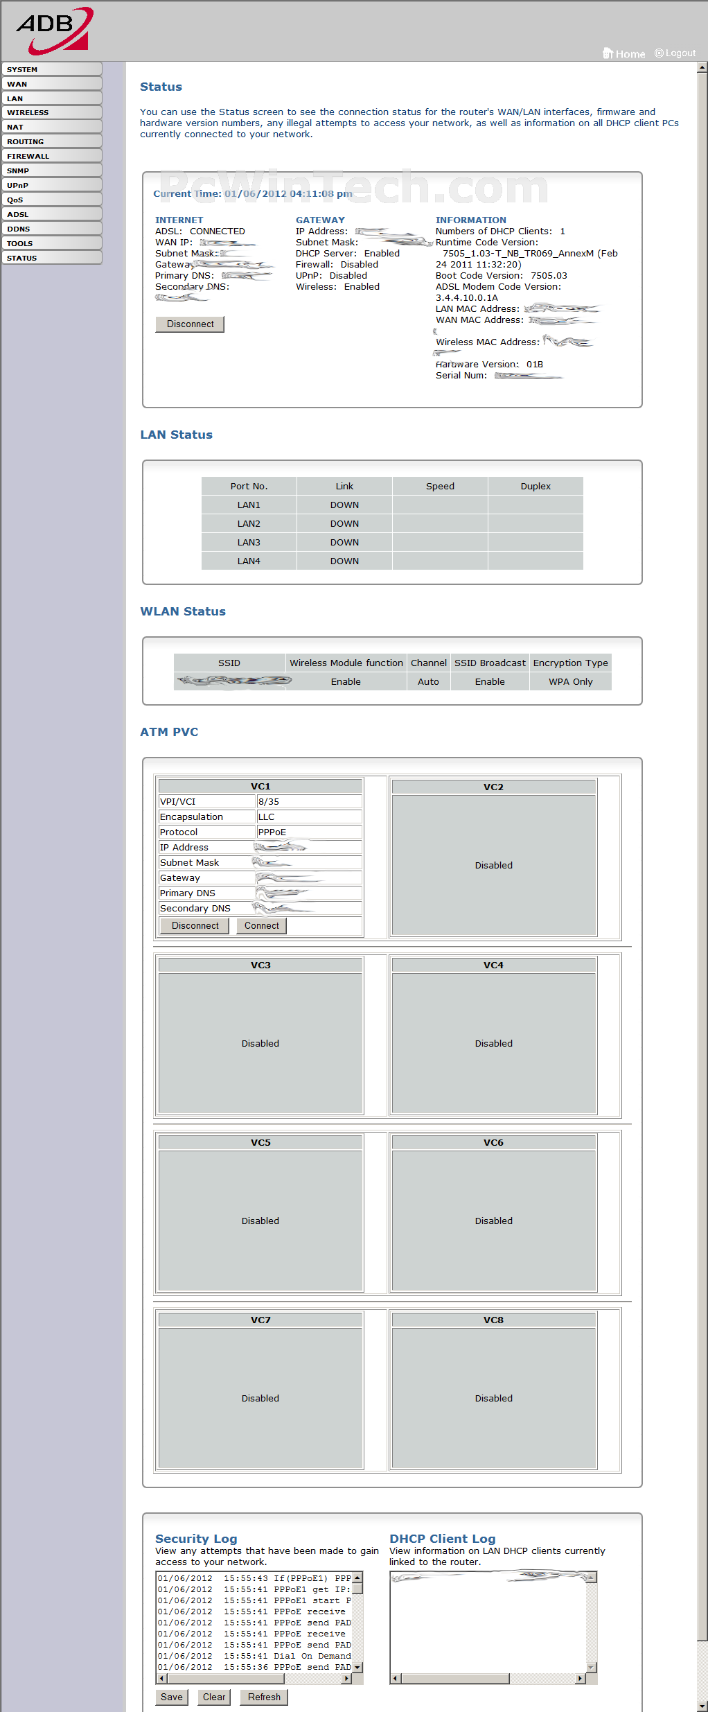Click the WLAN Status heading
The height and width of the screenshot is (1712, 708).
[x=183, y=611]
